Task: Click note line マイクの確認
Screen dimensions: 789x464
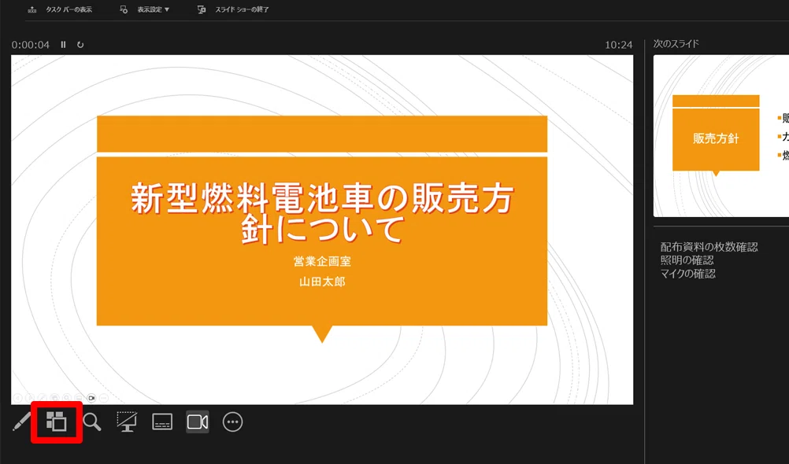Action: pyautogui.click(x=688, y=274)
